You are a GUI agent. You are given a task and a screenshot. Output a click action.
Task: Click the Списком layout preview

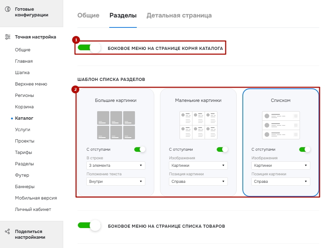pyautogui.click(x=281, y=125)
